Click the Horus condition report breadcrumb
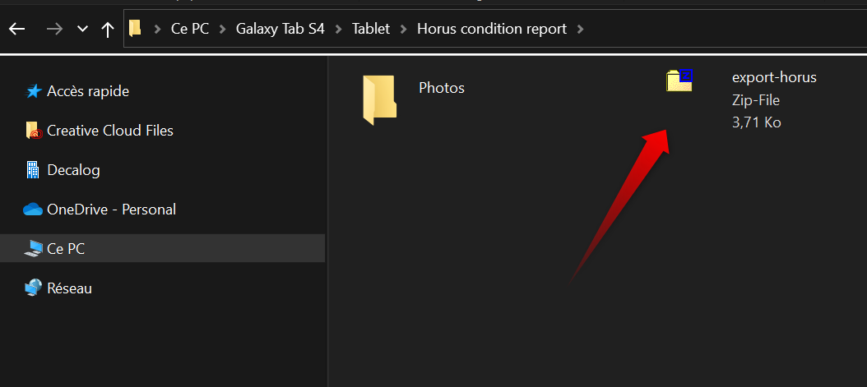This screenshot has height=387, width=867. tap(492, 29)
